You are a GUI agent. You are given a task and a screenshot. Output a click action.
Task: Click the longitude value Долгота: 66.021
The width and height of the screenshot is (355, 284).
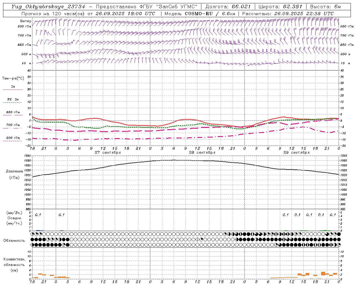point(228,7)
